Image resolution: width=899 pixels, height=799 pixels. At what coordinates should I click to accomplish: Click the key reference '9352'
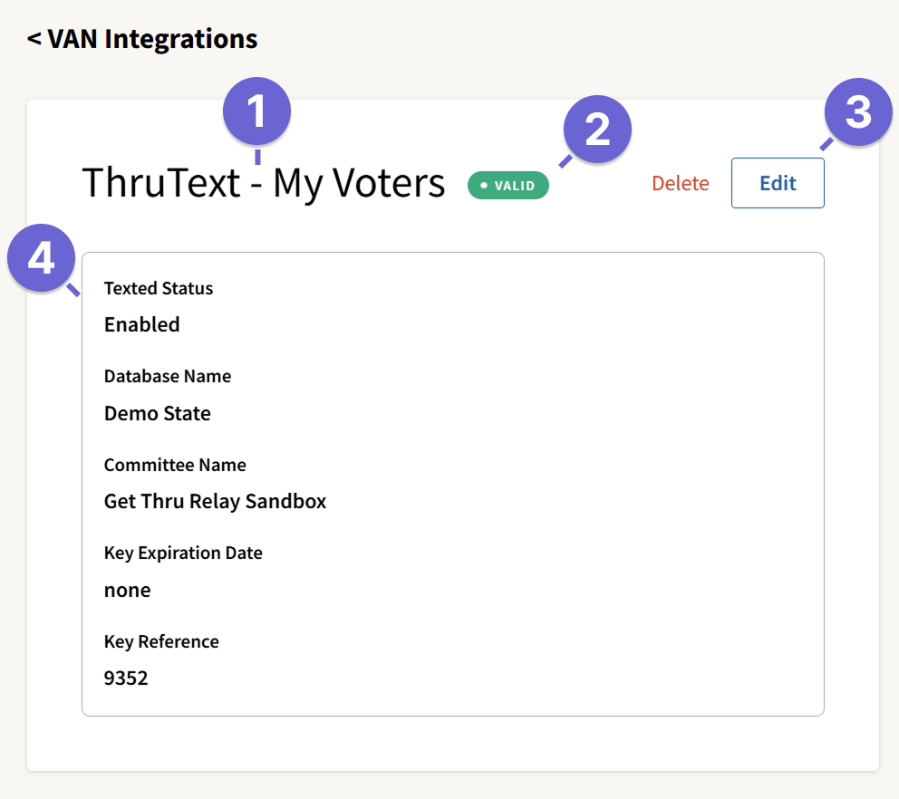coord(126,678)
